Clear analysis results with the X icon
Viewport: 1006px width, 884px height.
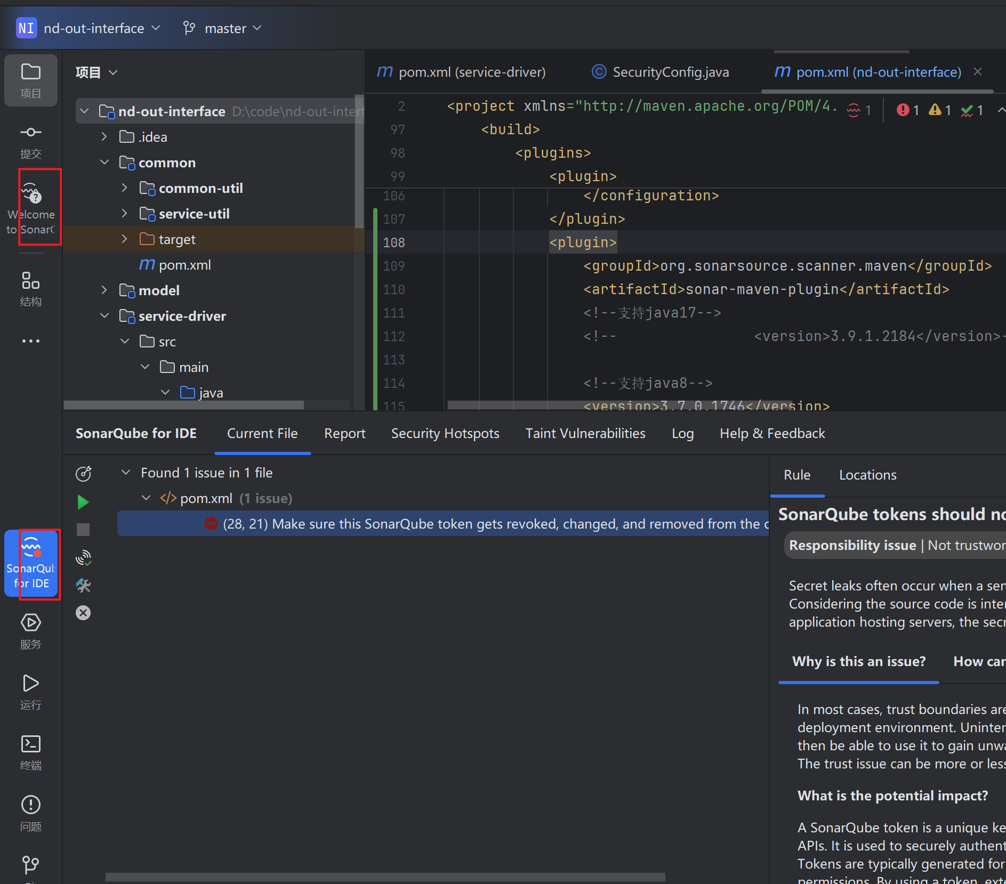(x=83, y=612)
